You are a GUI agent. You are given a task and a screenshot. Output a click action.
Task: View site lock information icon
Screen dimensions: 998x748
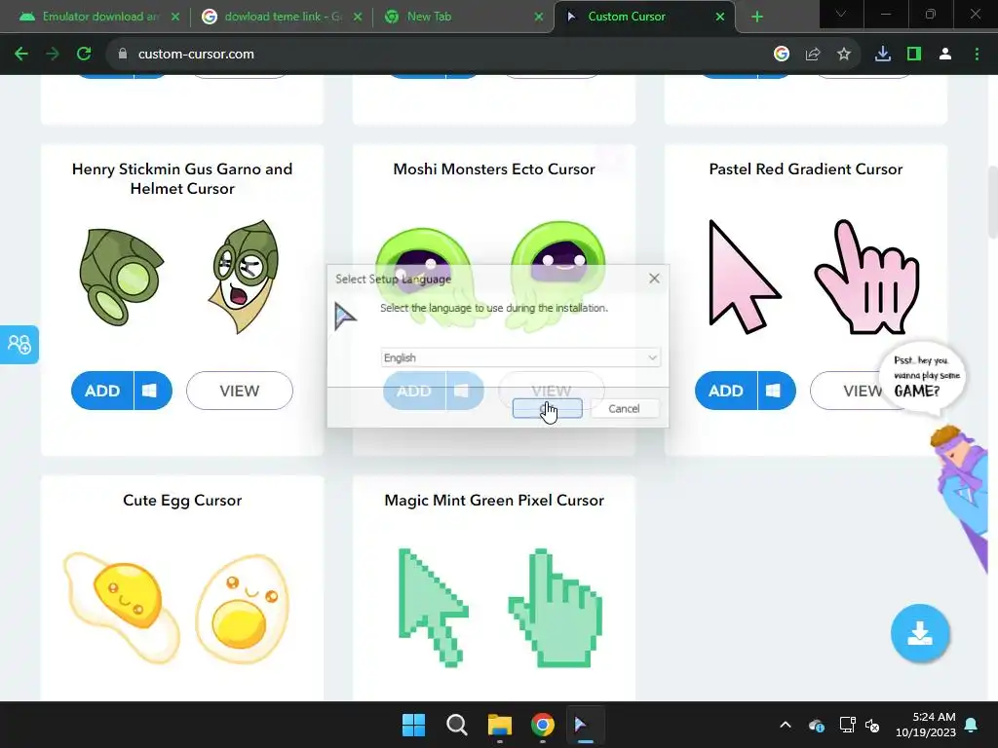pos(123,55)
